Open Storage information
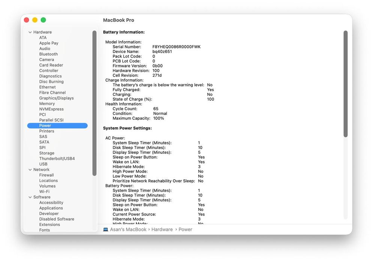 click(x=46, y=153)
